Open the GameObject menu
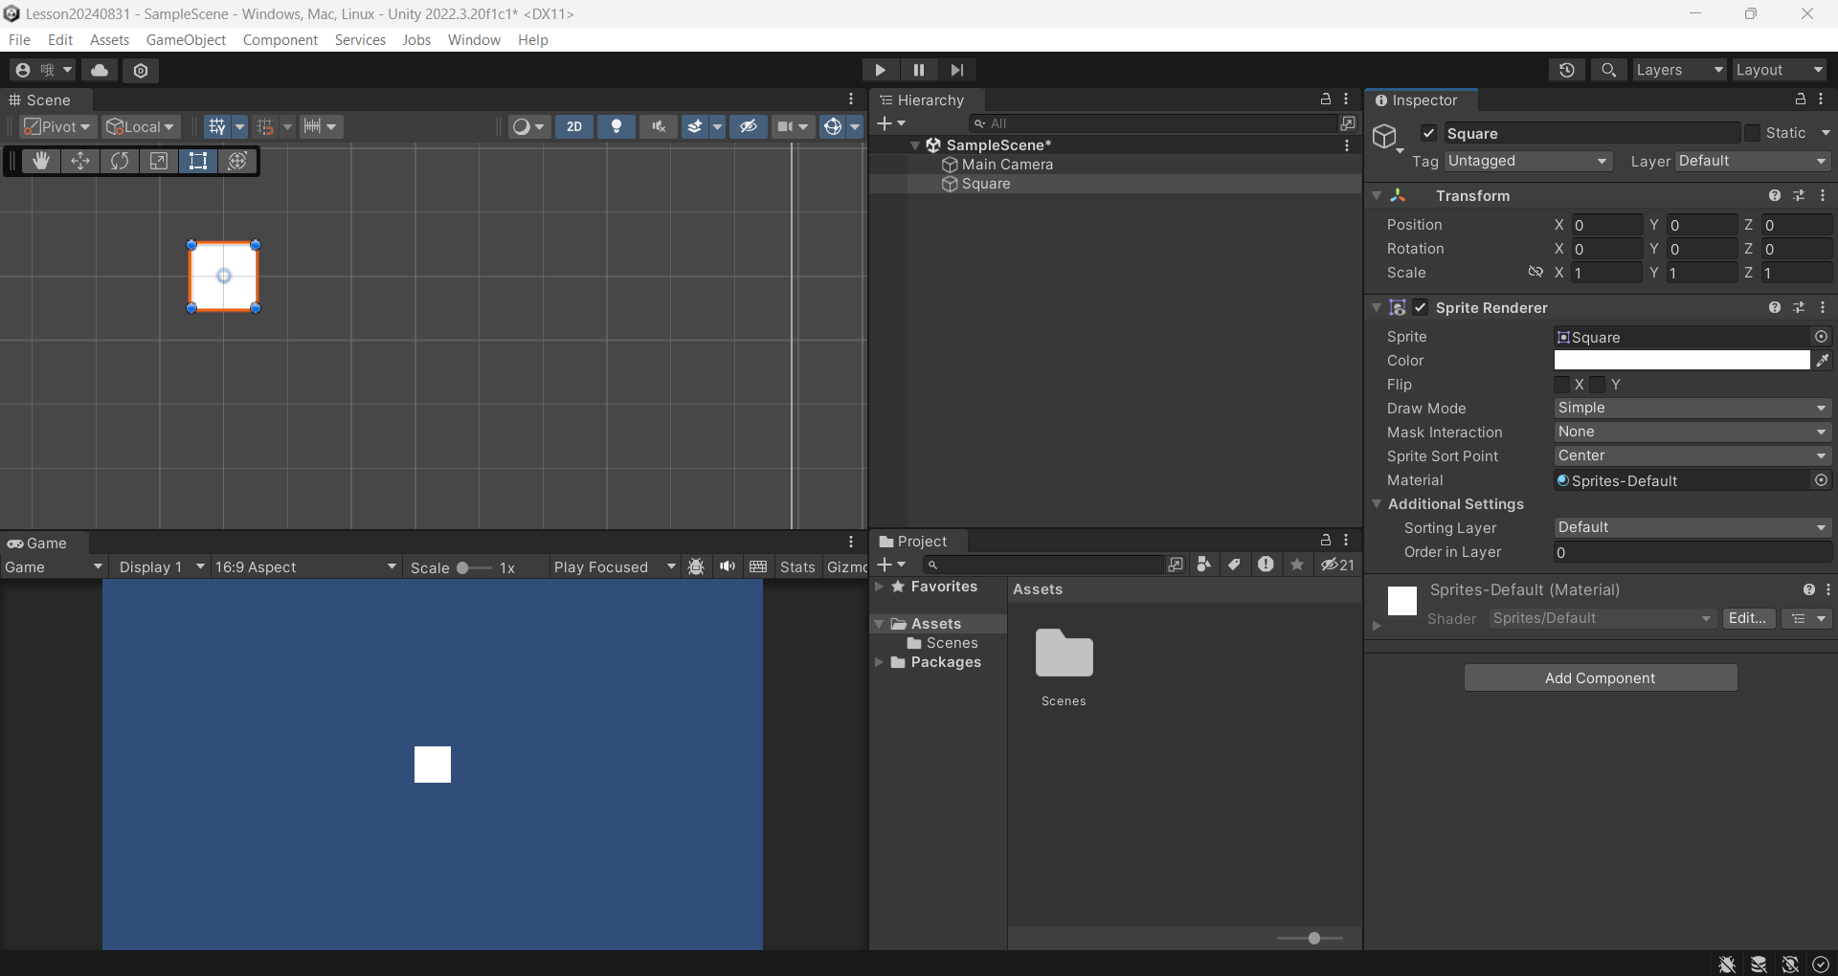 pyautogui.click(x=186, y=39)
